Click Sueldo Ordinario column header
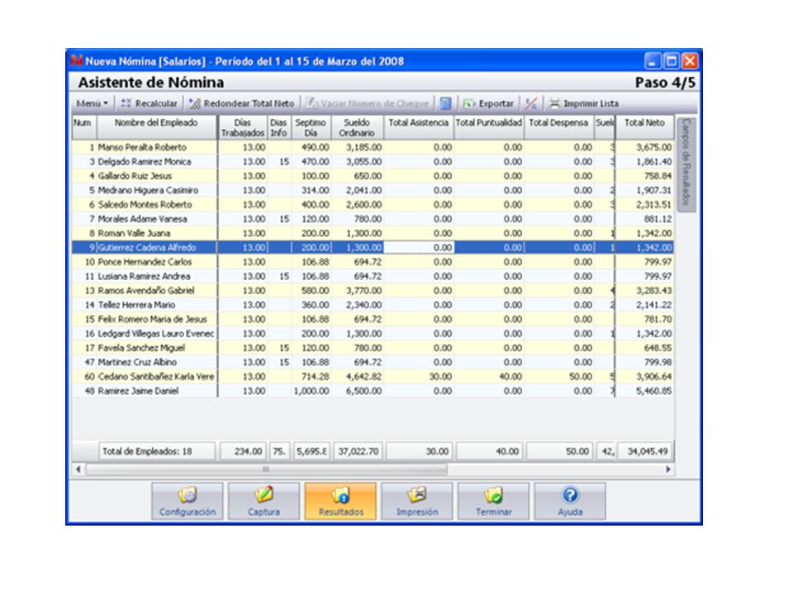The image size is (793, 595). click(357, 127)
